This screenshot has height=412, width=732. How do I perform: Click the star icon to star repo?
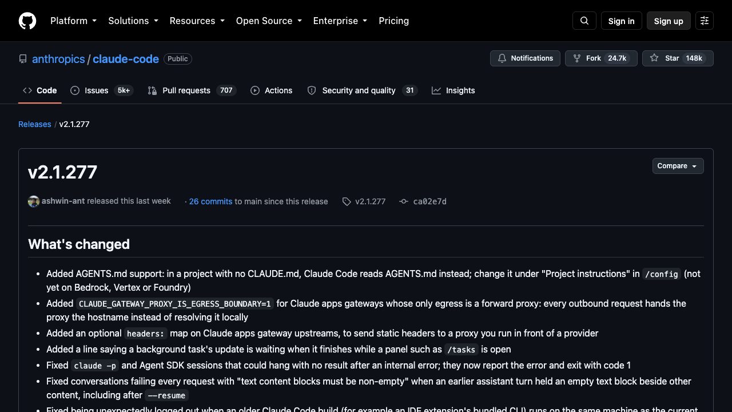[654, 58]
